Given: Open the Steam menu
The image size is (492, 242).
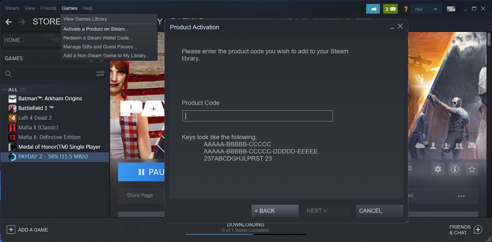Looking at the screenshot, I should click(12, 8).
